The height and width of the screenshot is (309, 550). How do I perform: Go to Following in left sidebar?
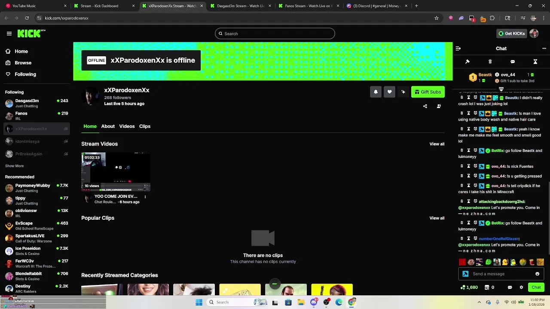21,74
